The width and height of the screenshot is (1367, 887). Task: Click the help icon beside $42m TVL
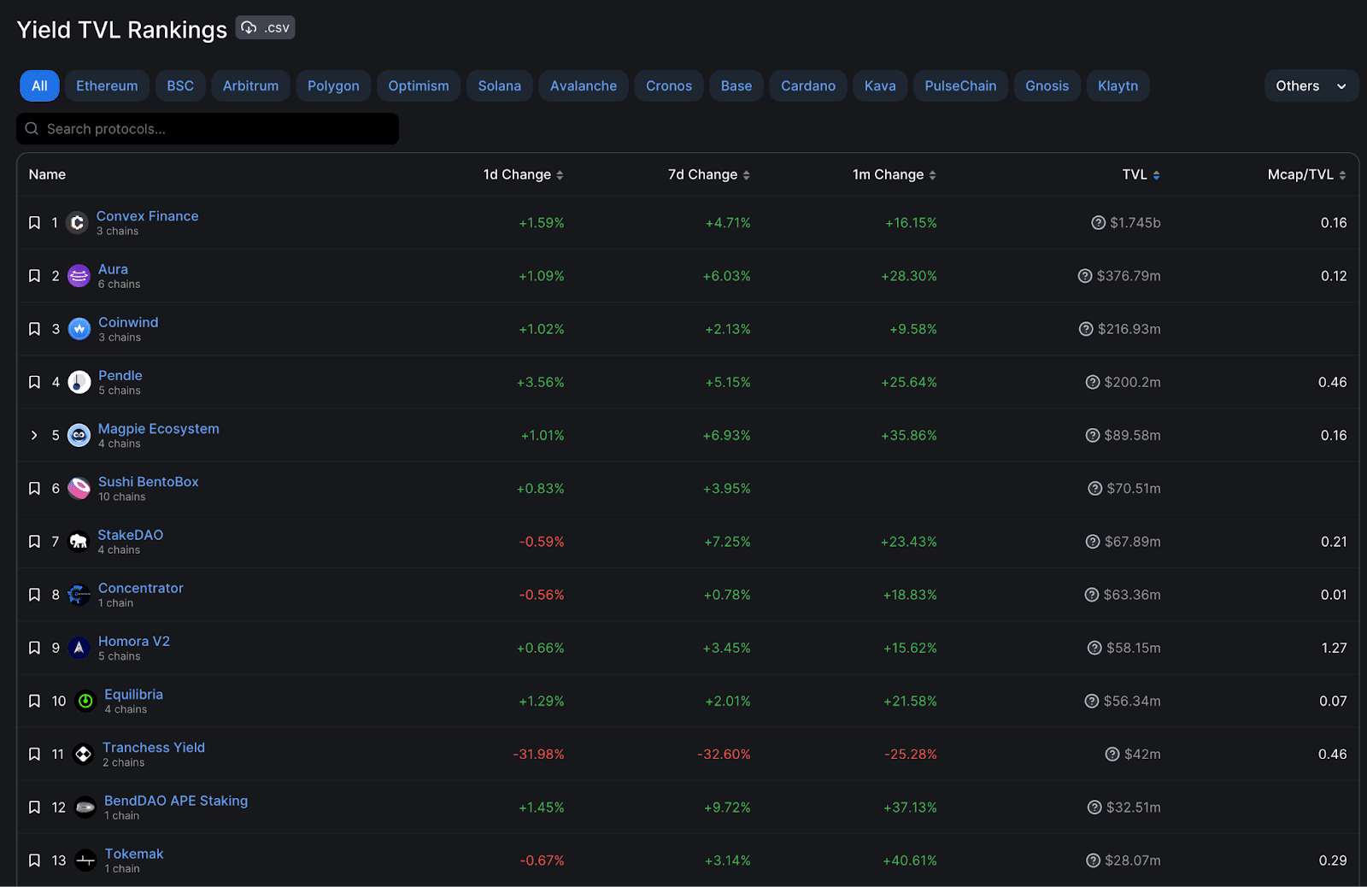tap(1112, 755)
